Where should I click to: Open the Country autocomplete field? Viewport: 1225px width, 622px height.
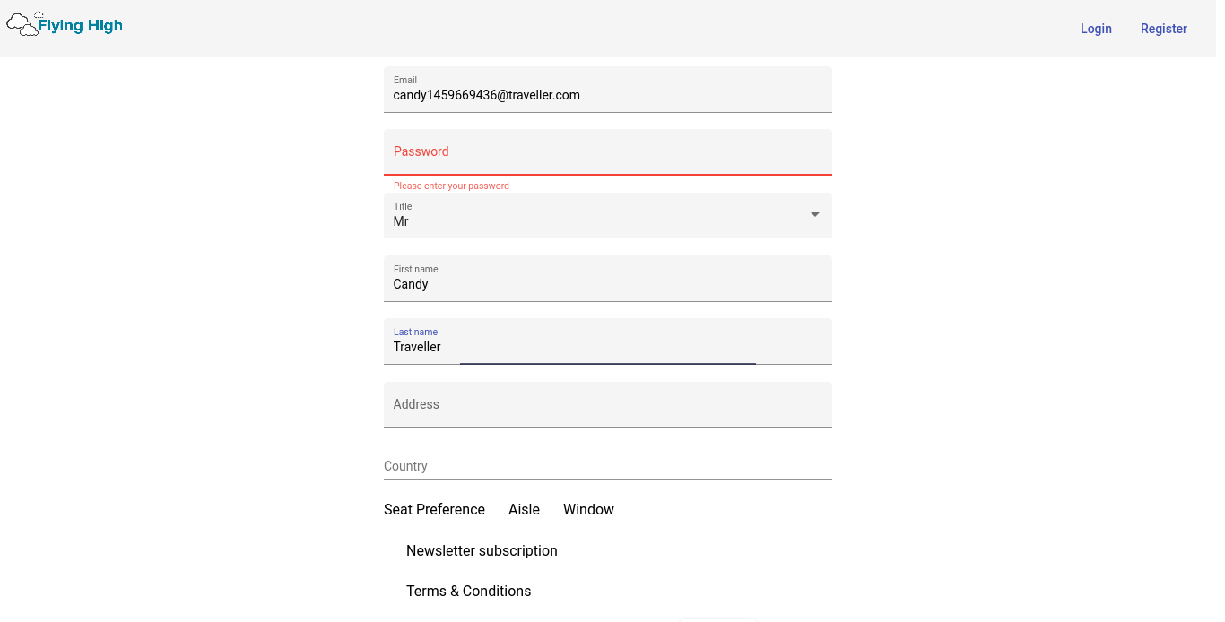tap(607, 466)
